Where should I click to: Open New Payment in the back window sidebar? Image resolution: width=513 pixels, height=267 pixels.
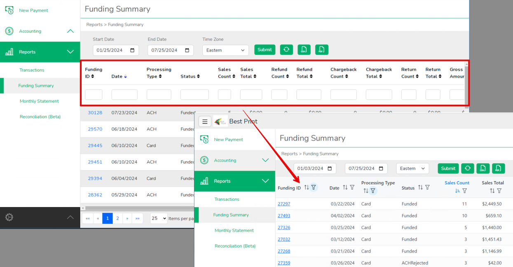[x=33, y=10]
